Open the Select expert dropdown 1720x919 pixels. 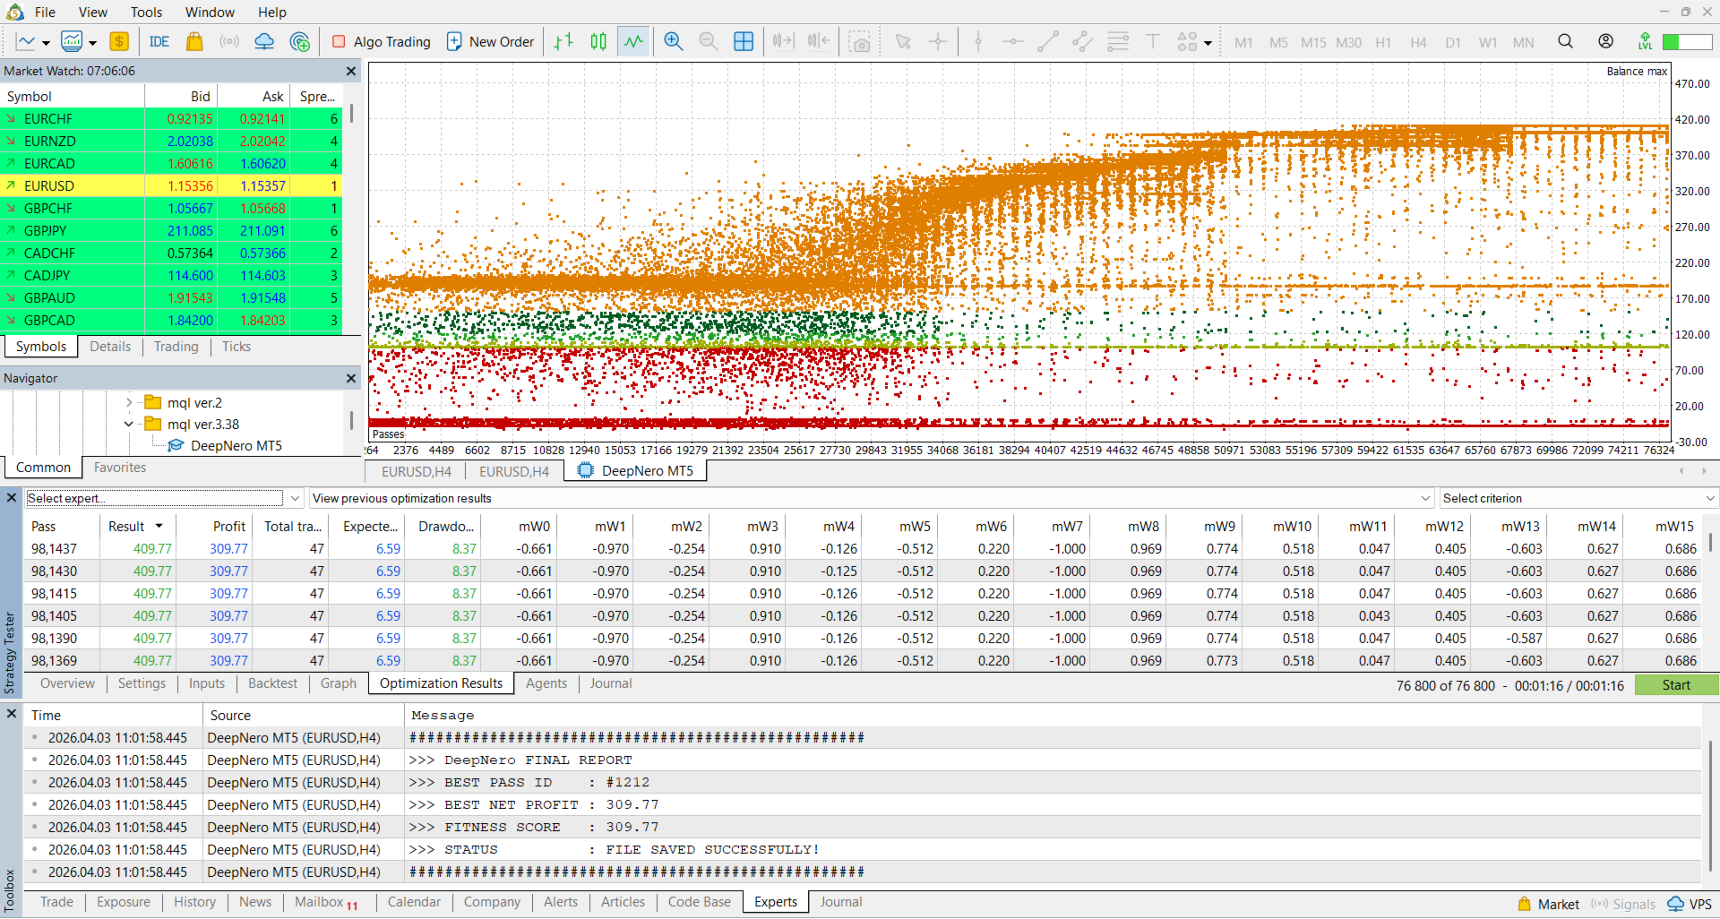point(295,498)
